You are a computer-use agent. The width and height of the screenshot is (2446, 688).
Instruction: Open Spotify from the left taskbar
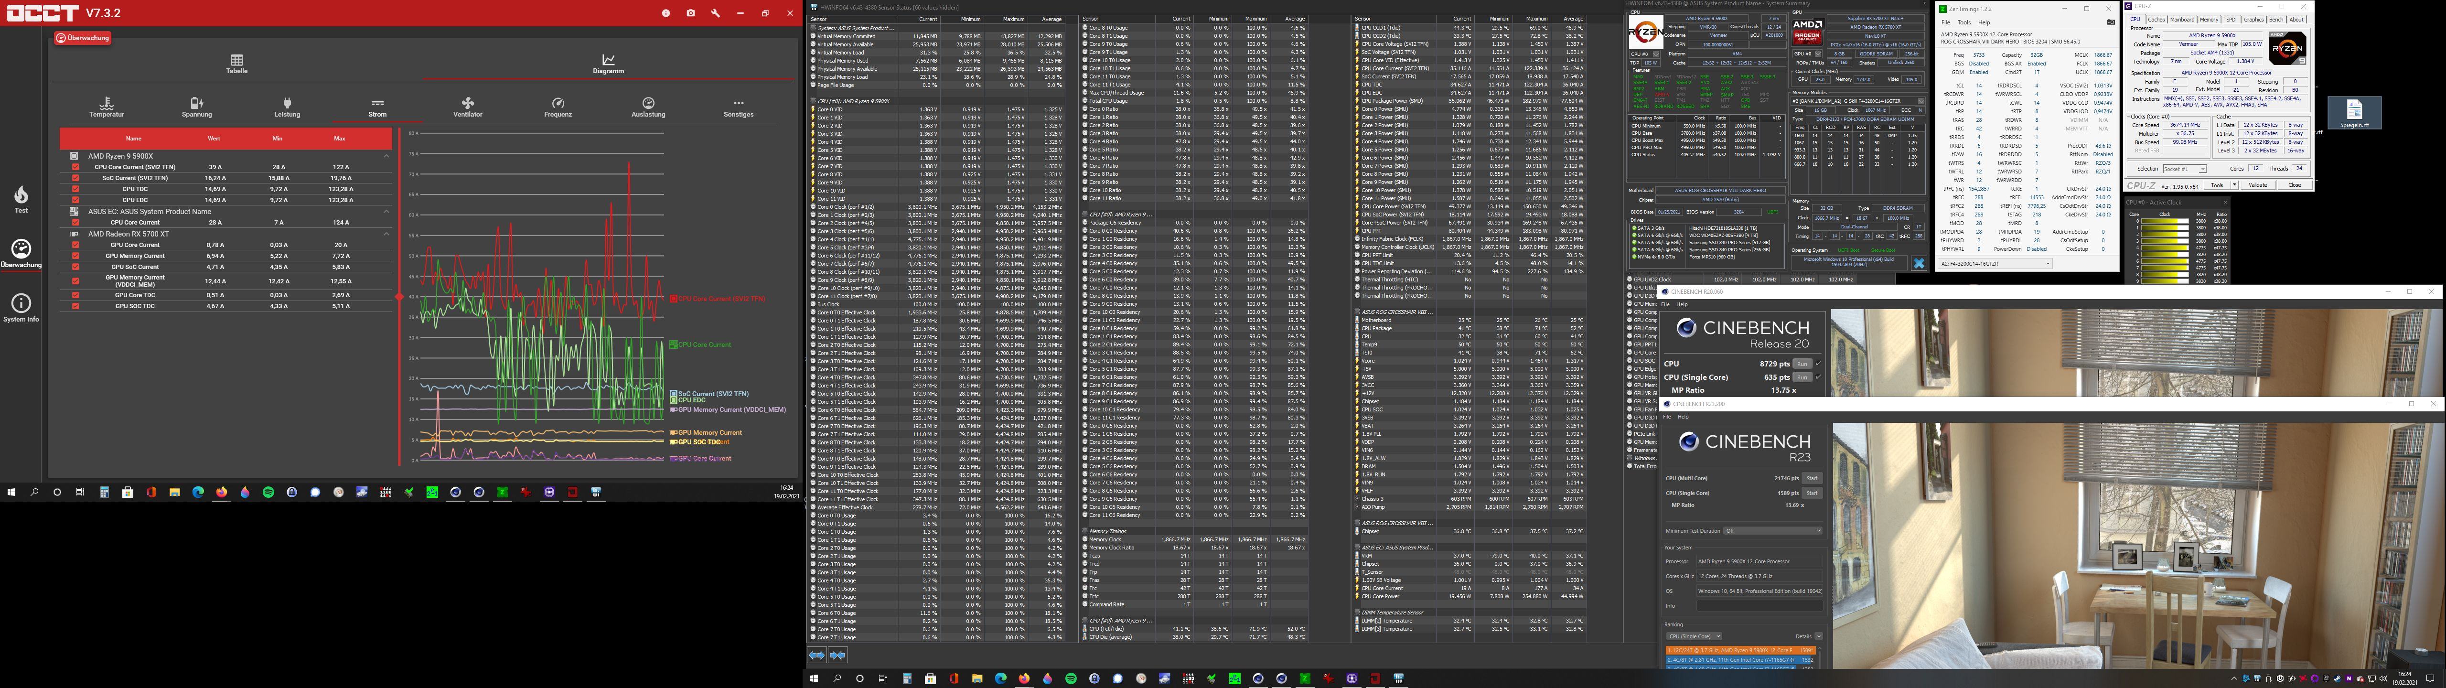[x=268, y=492]
